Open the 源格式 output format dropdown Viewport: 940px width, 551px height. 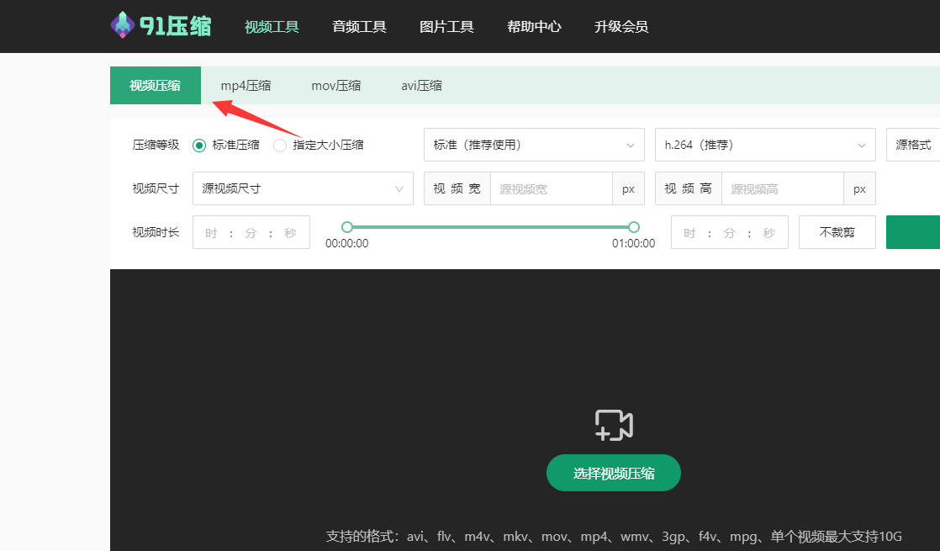(913, 145)
